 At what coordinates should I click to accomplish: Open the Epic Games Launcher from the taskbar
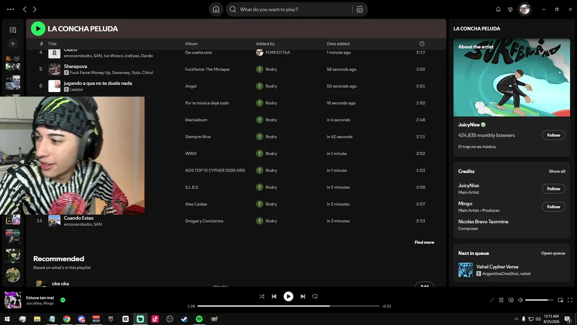point(111,319)
